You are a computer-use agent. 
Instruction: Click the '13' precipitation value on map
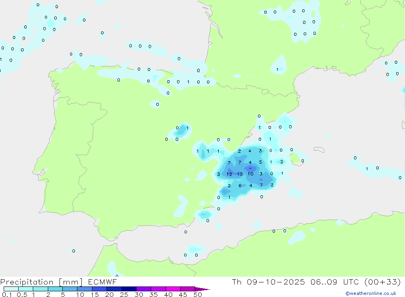coord(240,174)
